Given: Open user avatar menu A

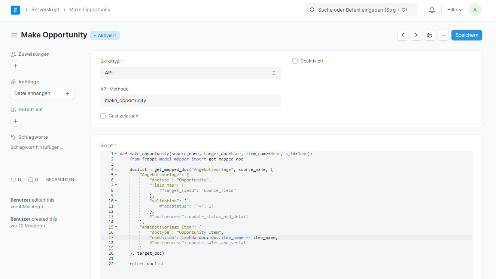Looking at the screenshot, I should [475, 10].
